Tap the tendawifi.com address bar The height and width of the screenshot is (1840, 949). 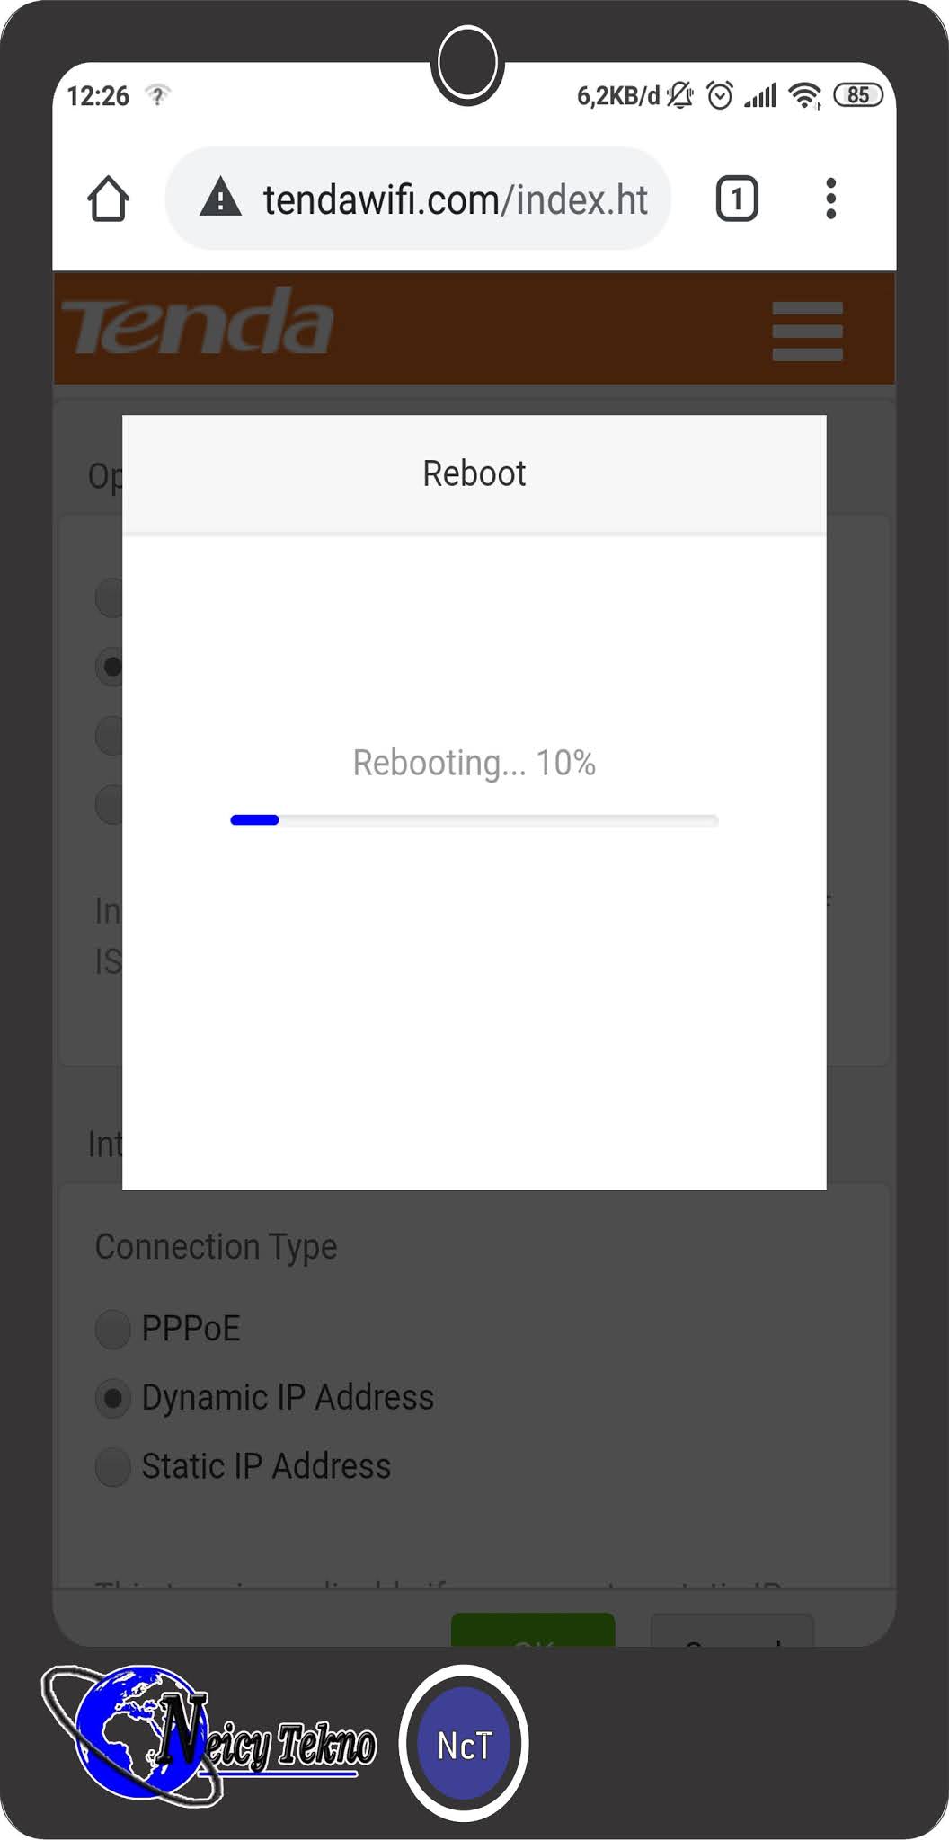454,199
